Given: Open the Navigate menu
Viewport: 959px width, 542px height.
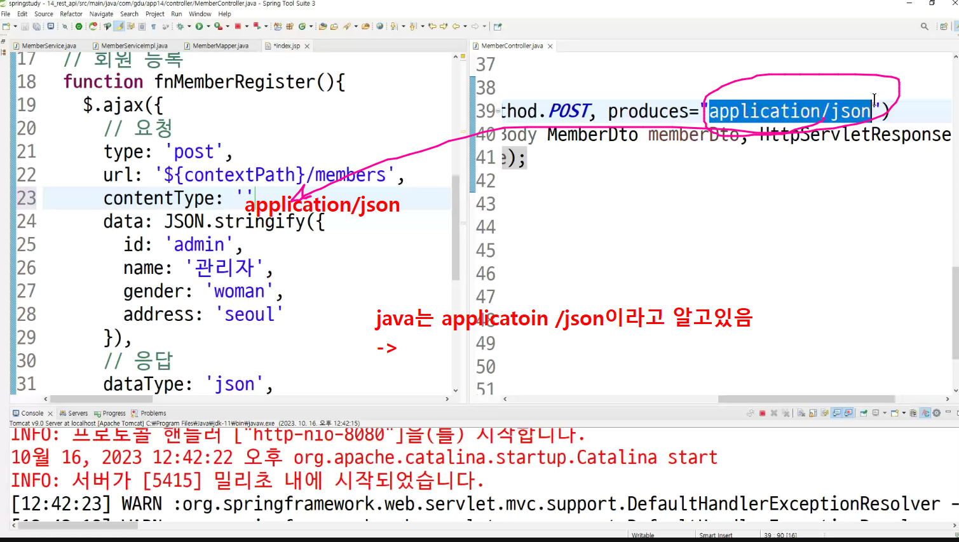Looking at the screenshot, I should click(x=101, y=14).
